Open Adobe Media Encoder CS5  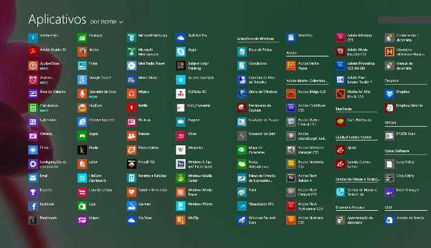coord(353,51)
